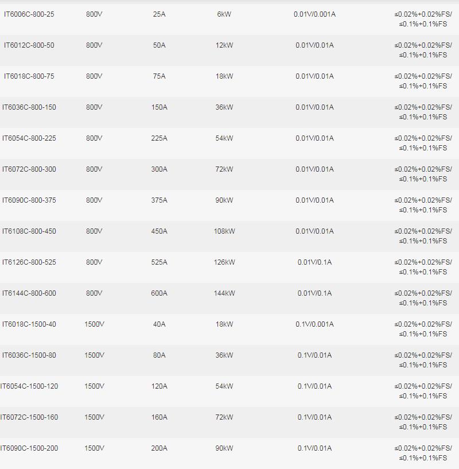Click model IT6090C-1500-200
Image resolution: width=459 pixels, height=469 pixels.
[29, 448]
